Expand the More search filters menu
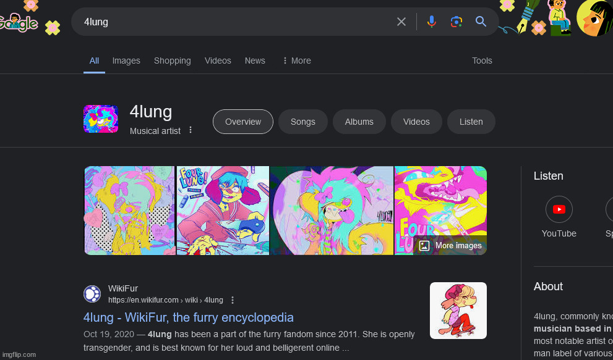613x360 pixels. click(296, 61)
